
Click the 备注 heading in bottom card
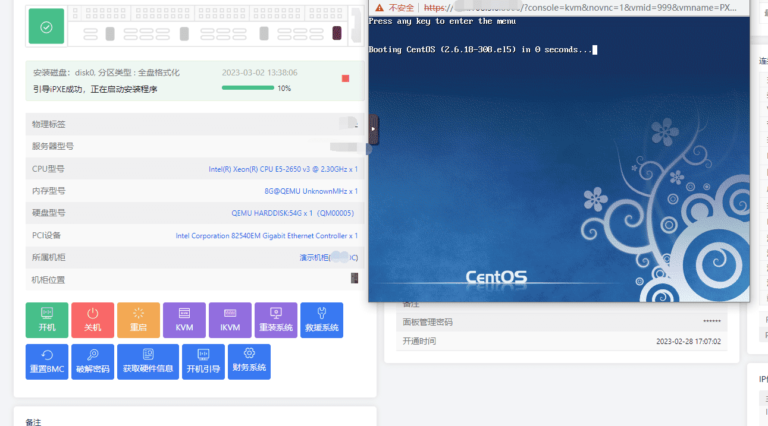click(x=33, y=421)
